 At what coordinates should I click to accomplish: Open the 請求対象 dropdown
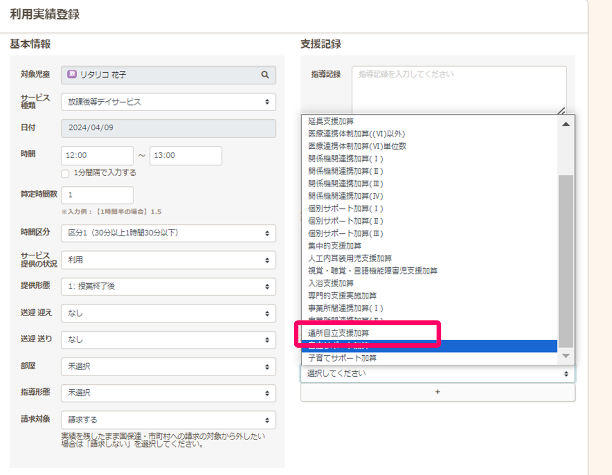(168, 420)
